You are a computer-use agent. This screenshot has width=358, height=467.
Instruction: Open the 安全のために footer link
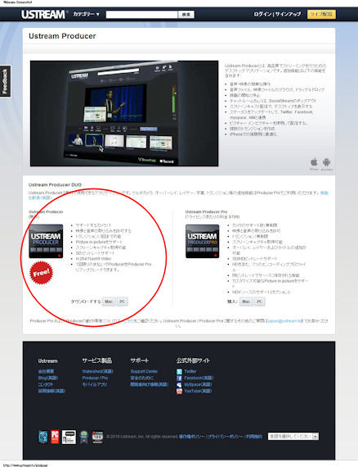(142, 378)
